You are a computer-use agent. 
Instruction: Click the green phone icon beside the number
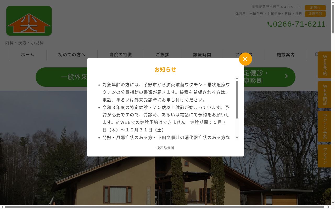coord(270,25)
